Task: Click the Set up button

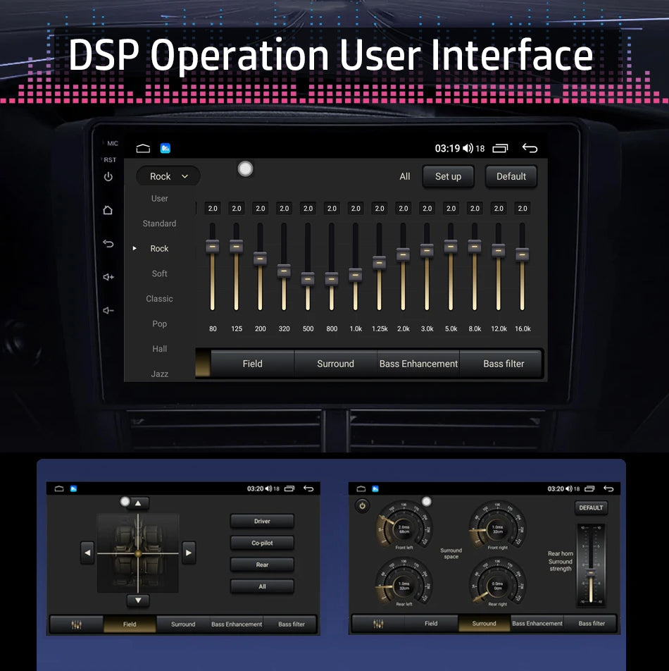Action: [x=448, y=176]
